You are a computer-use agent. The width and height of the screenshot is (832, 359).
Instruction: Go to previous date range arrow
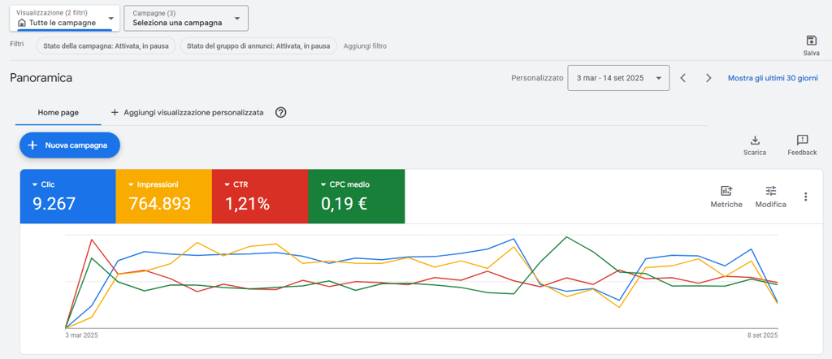coord(683,78)
